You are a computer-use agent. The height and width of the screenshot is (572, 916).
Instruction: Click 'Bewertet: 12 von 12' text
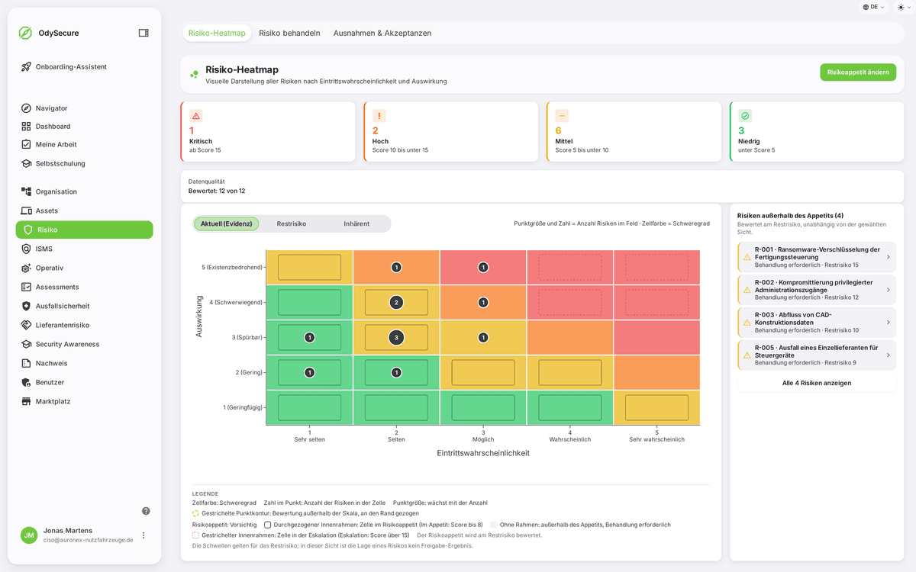point(217,191)
